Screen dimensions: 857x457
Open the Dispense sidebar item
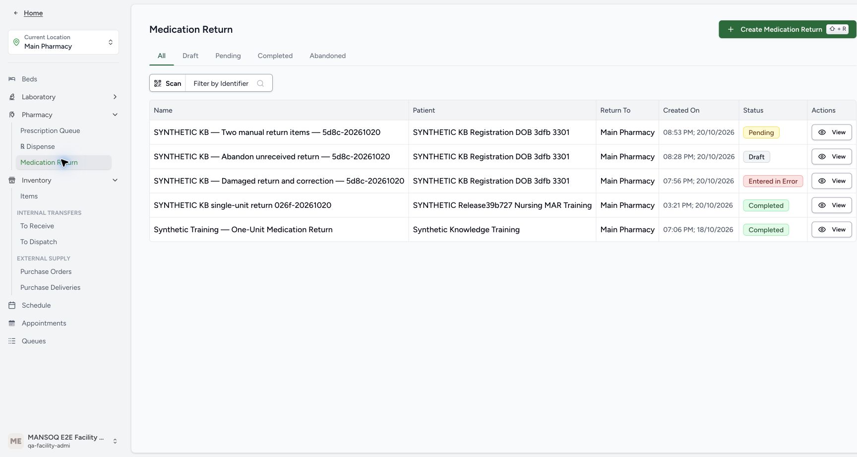38,146
